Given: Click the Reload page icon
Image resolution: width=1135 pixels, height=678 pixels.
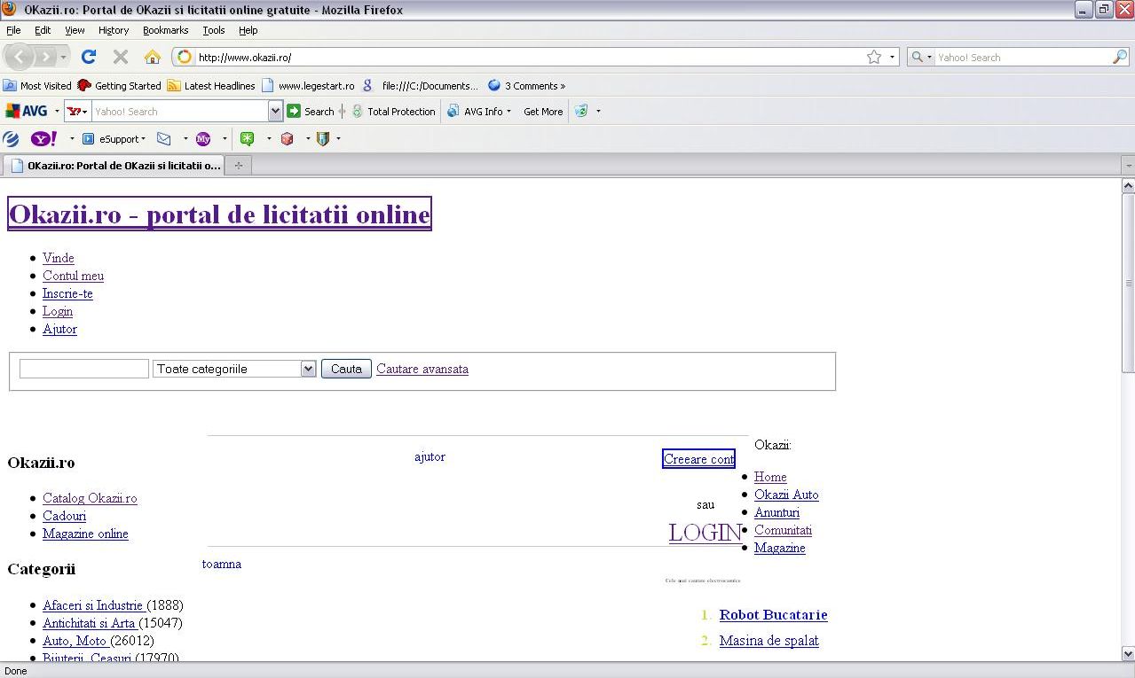Looking at the screenshot, I should [x=88, y=57].
